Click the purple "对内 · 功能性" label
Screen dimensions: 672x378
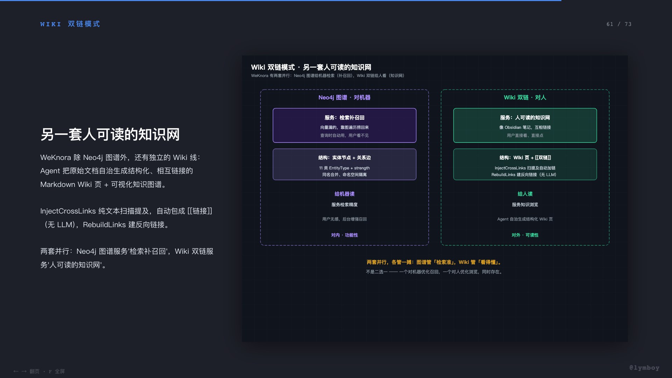click(x=344, y=235)
